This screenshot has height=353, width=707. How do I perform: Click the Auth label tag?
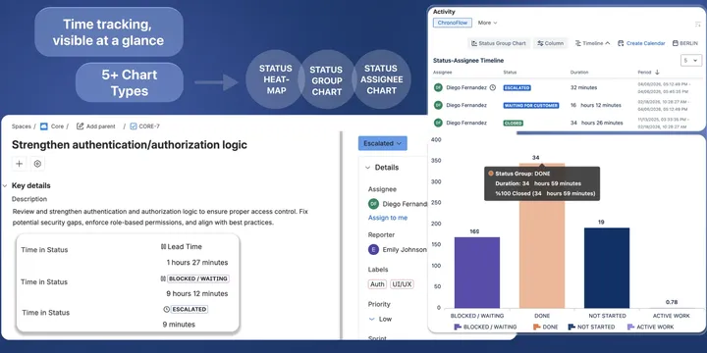point(377,284)
